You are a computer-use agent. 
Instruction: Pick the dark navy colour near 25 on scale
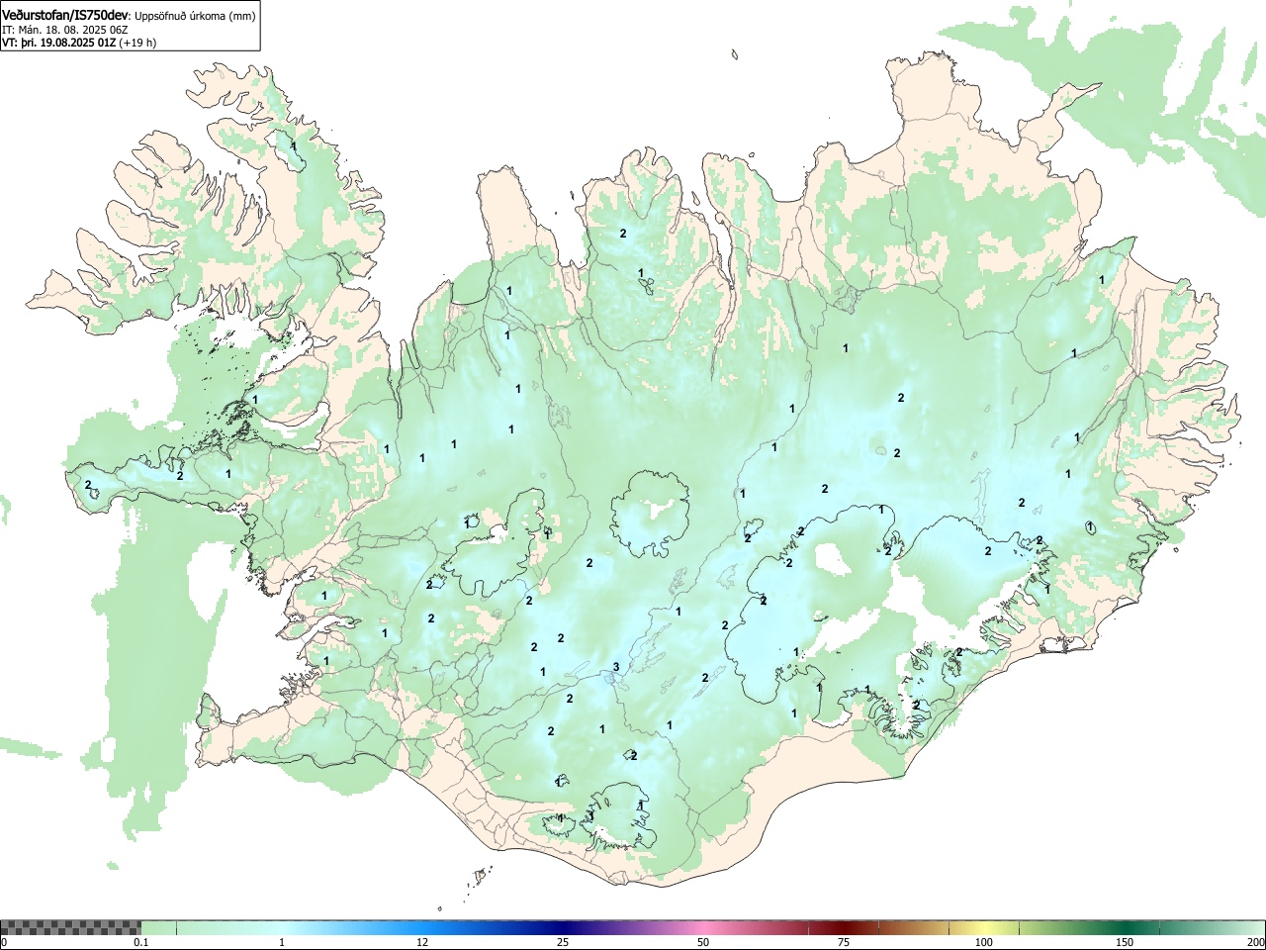point(562,927)
